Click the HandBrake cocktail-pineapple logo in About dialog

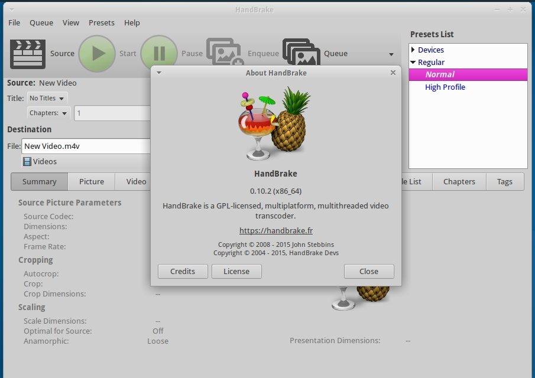coord(275,123)
